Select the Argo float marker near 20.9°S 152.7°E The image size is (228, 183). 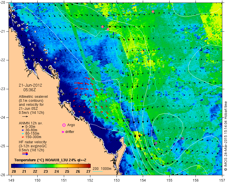(x=108, y=29)
